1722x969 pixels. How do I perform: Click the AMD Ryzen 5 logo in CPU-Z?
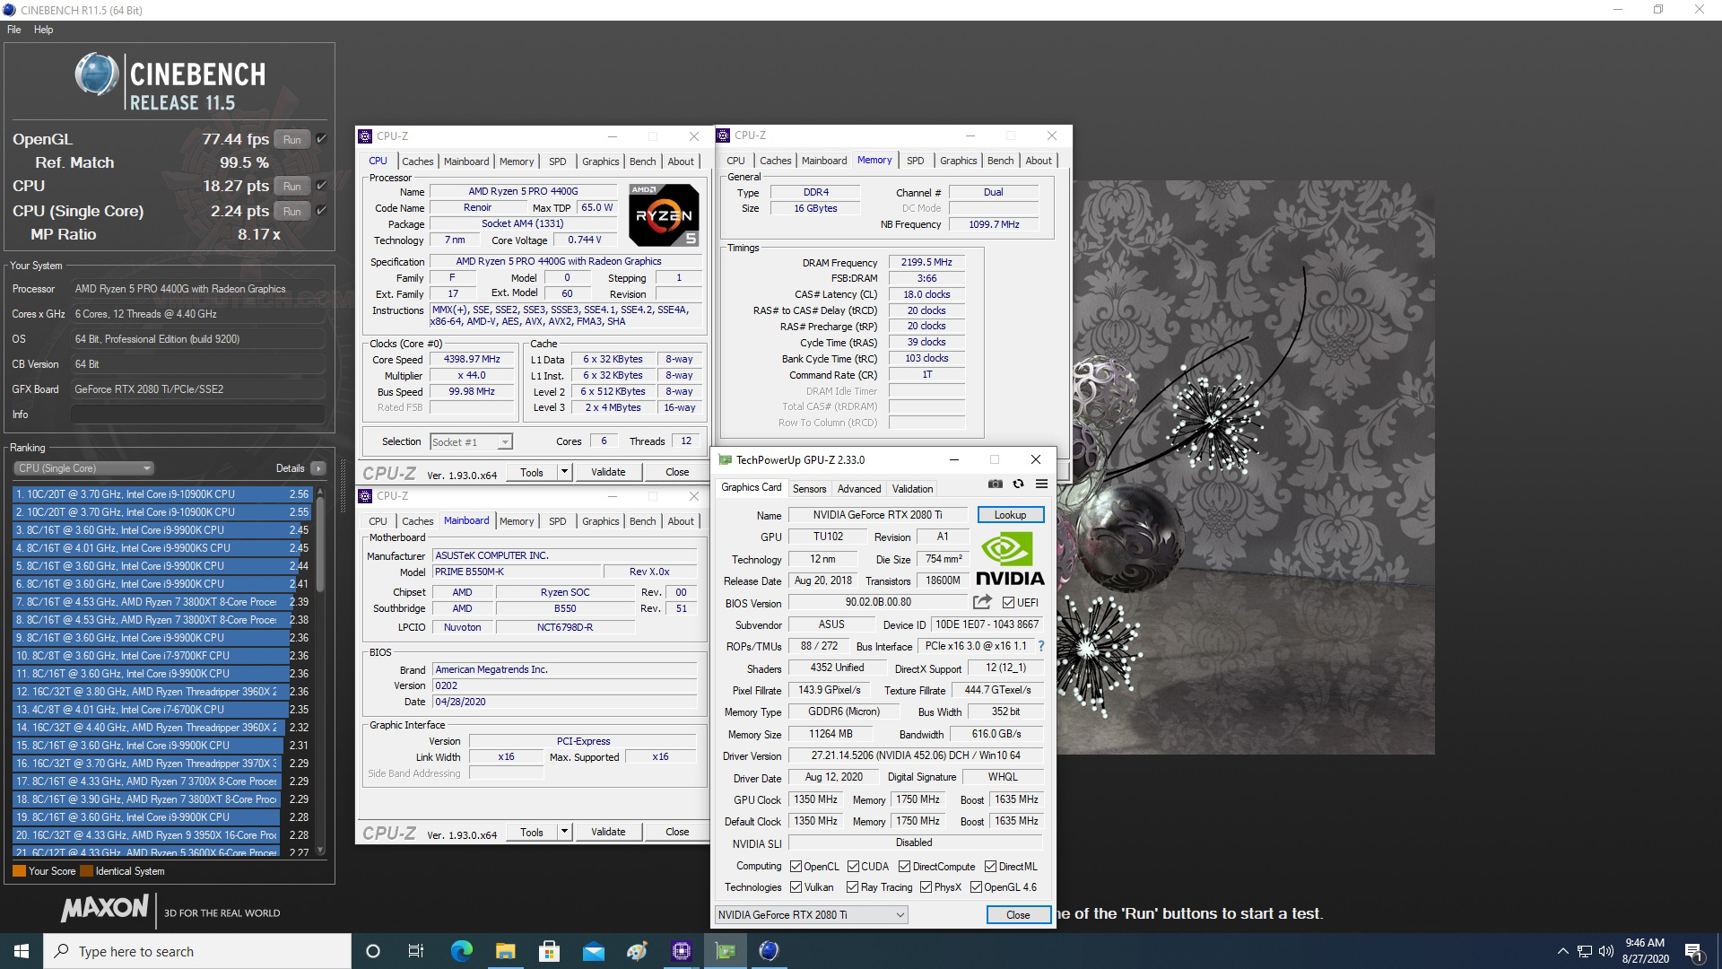[664, 215]
